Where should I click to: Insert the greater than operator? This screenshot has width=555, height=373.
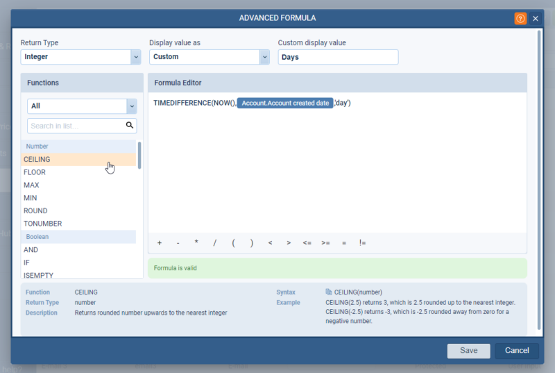(x=289, y=242)
